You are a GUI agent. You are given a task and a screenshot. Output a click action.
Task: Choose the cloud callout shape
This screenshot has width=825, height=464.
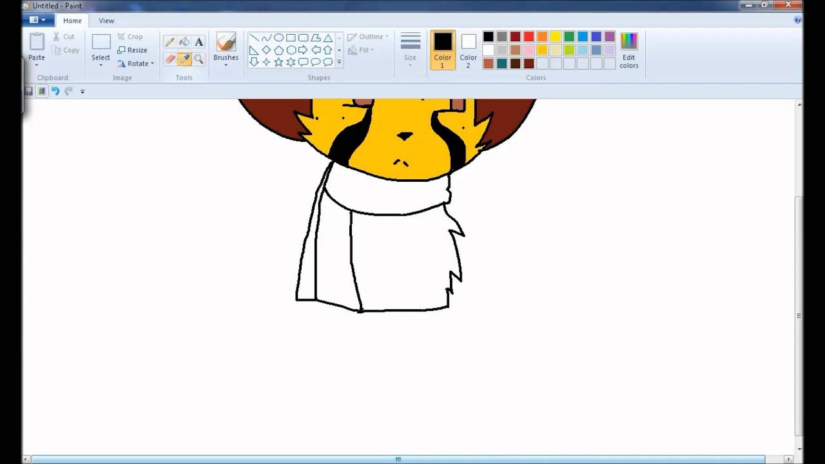pyautogui.click(x=328, y=62)
